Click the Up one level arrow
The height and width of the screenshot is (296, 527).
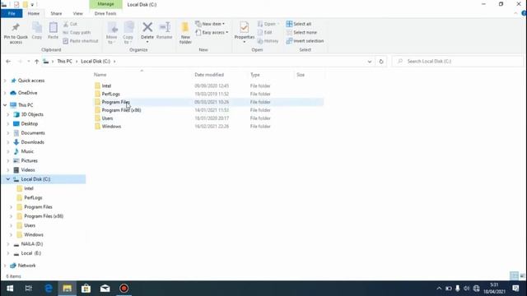[36, 62]
